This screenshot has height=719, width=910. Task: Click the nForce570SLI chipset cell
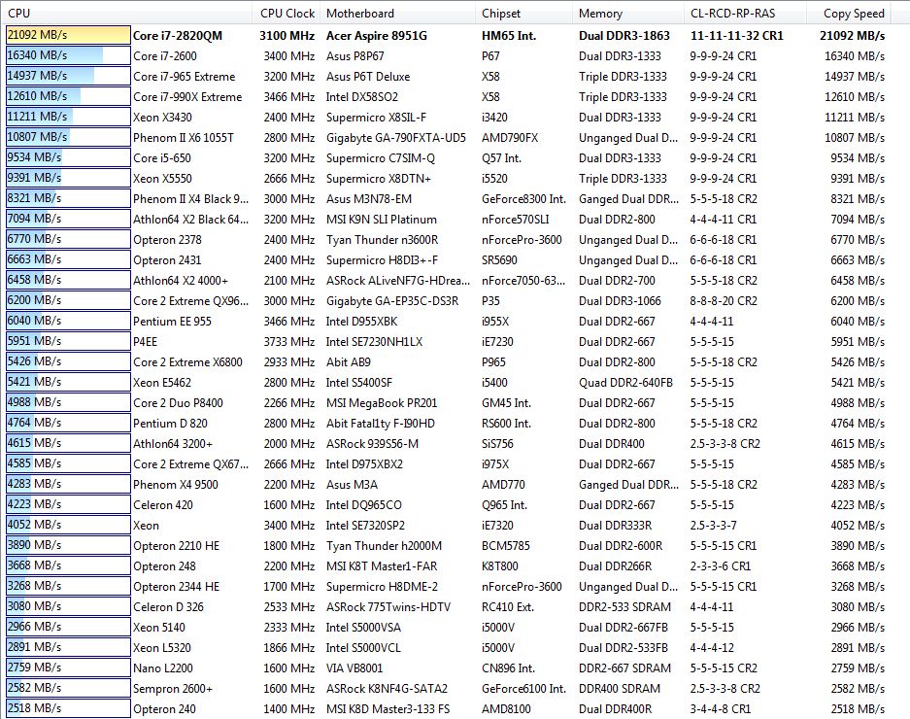point(516,220)
